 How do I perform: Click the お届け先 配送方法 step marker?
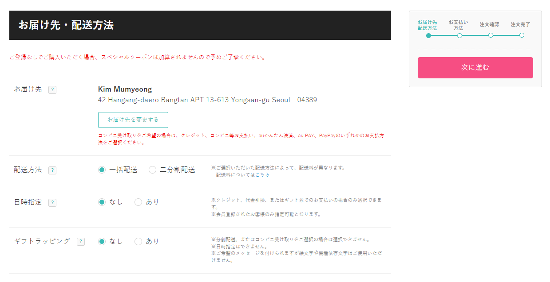[428, 35]
